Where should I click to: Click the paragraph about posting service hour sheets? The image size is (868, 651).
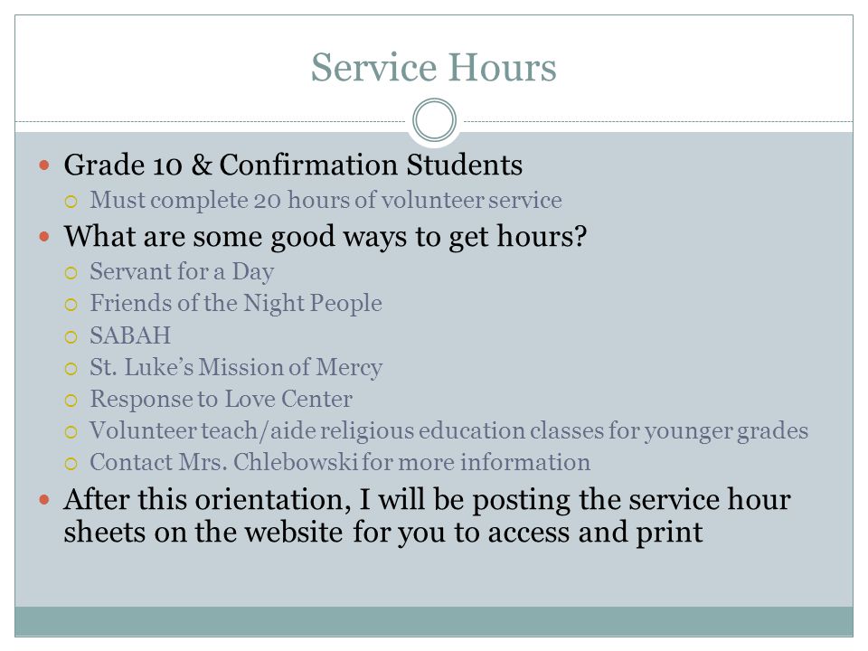coord(427,516)
